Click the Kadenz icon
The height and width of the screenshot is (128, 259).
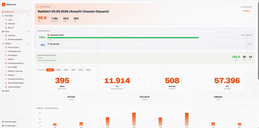(x=6, y=59)
